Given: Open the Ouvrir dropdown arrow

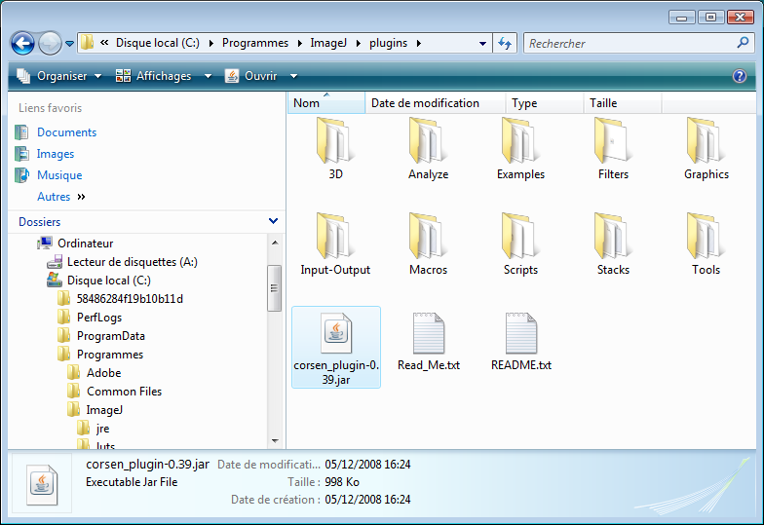Looking at the screenshot, I should point(294,76).
